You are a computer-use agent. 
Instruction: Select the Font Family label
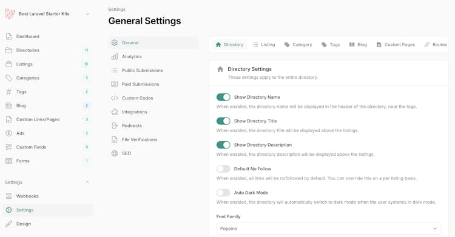[x=228, y=216]
